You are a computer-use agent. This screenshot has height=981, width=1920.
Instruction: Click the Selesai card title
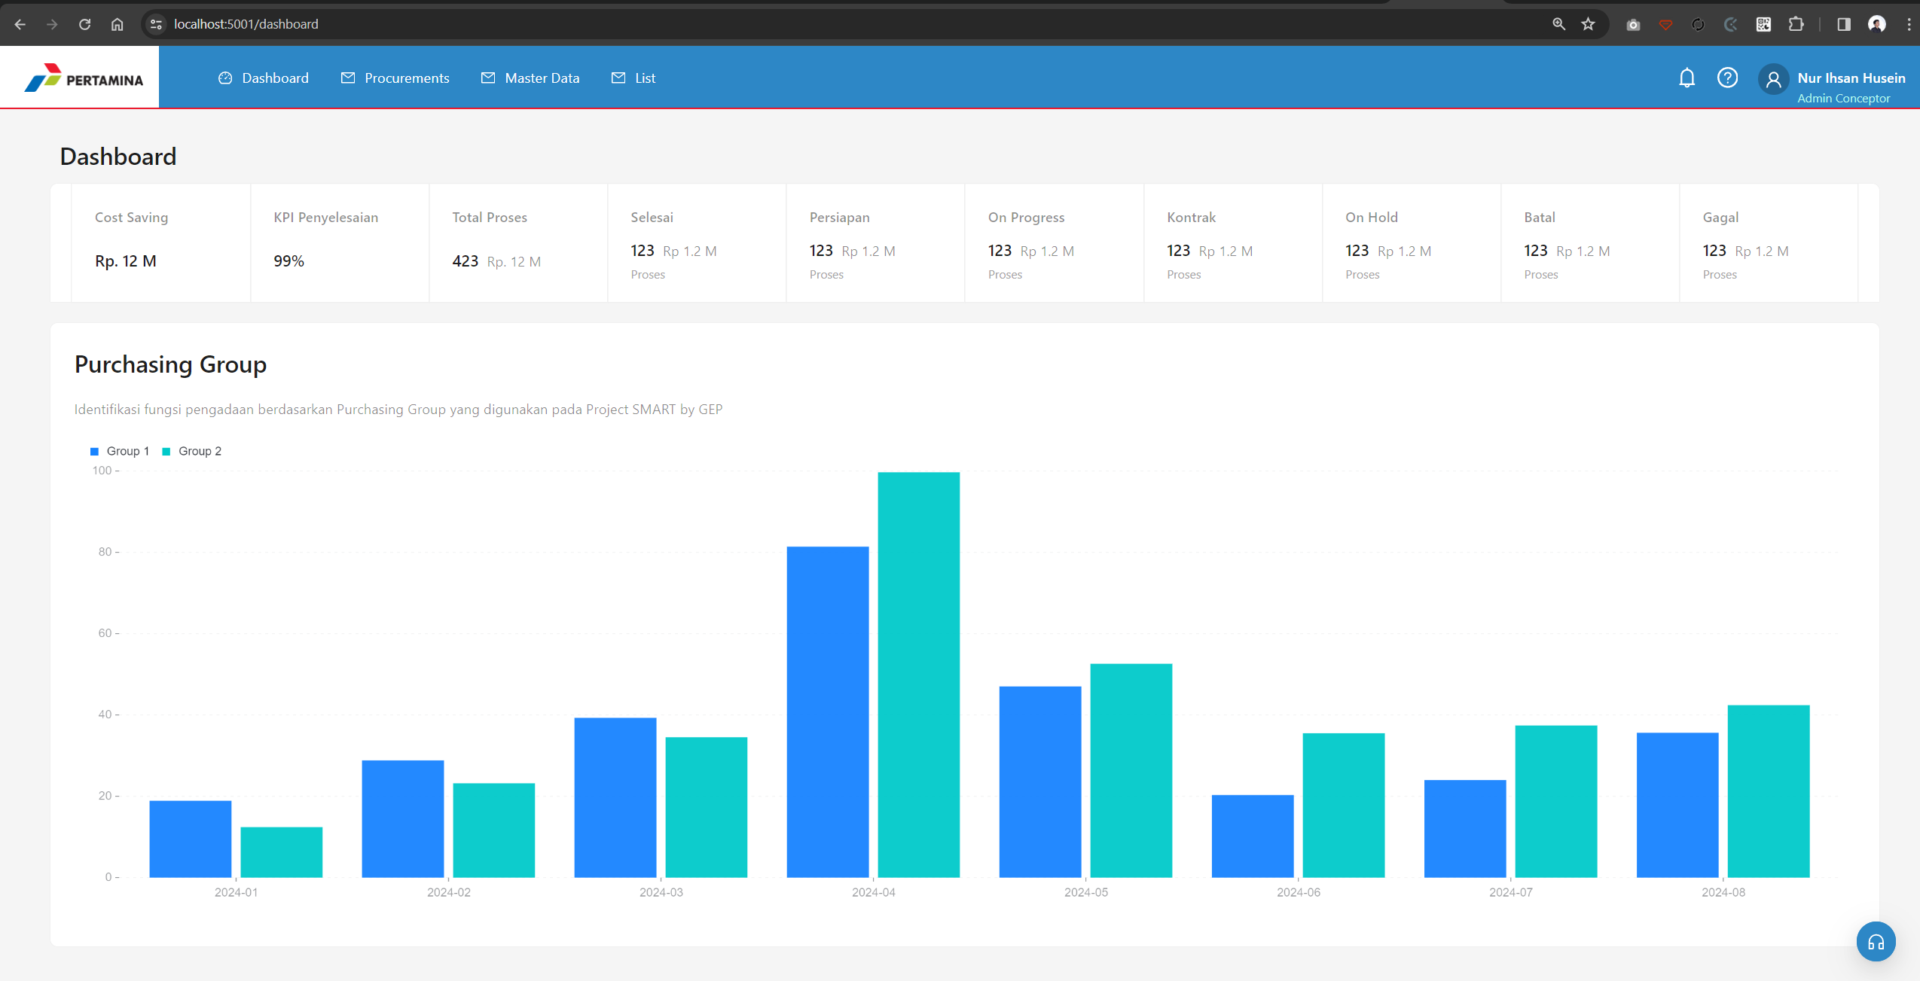[652, 217]
